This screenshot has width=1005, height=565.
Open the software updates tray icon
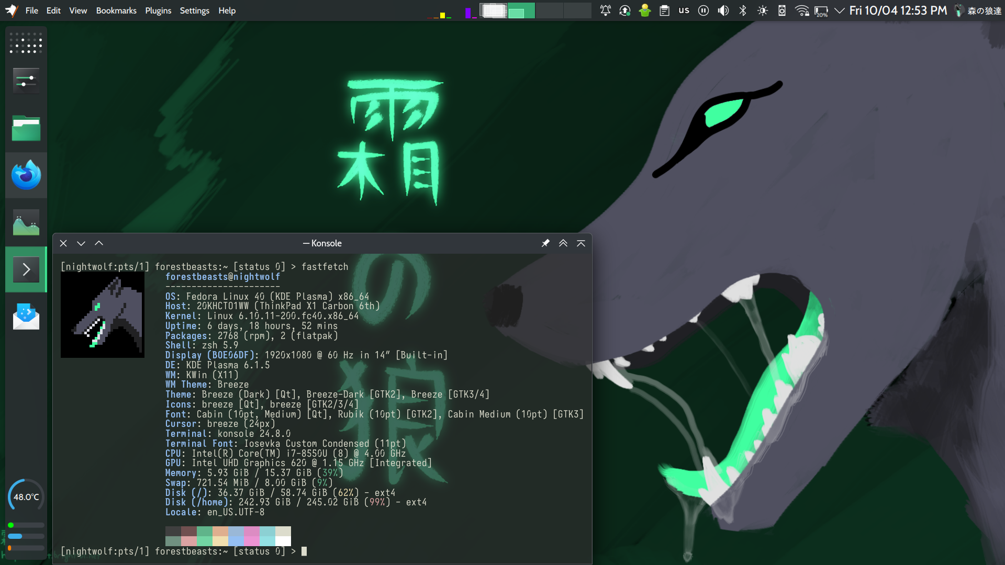(624, 10)
